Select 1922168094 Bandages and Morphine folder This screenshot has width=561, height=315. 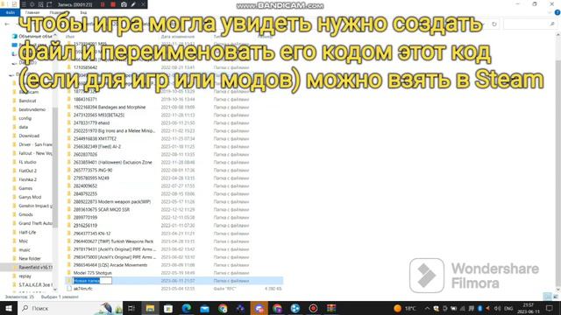pyautogui.click(x=110, y=107)
